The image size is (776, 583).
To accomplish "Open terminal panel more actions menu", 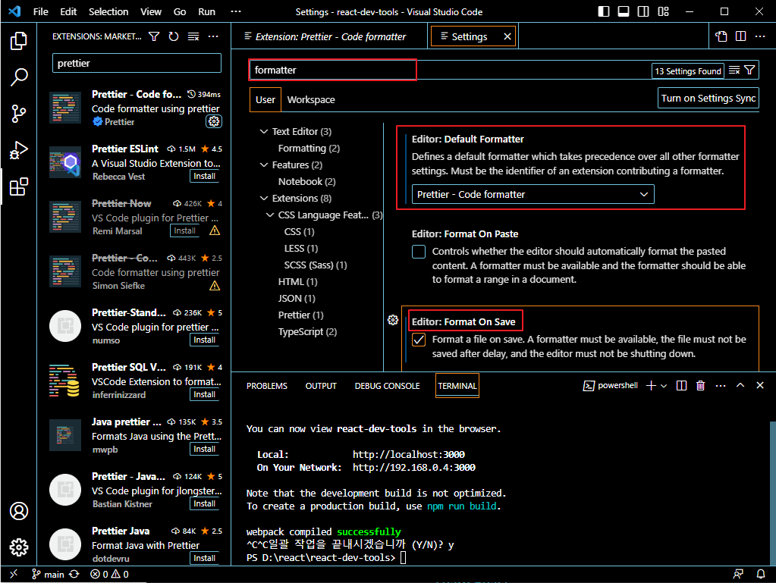I will point(721,386).
